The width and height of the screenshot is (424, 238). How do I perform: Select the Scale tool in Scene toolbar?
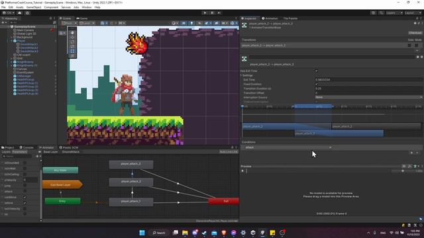[72, 46]
